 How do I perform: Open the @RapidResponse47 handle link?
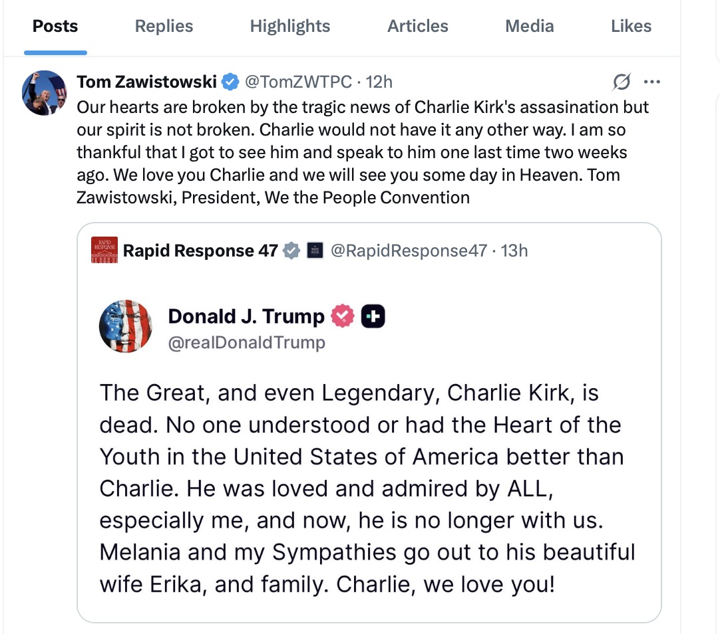pos(409,251)
